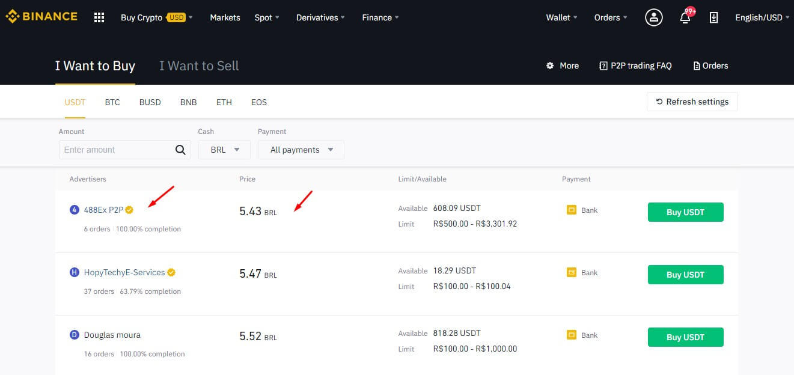Click the R$100.00 - R$100.04 limit

point(472,286)
